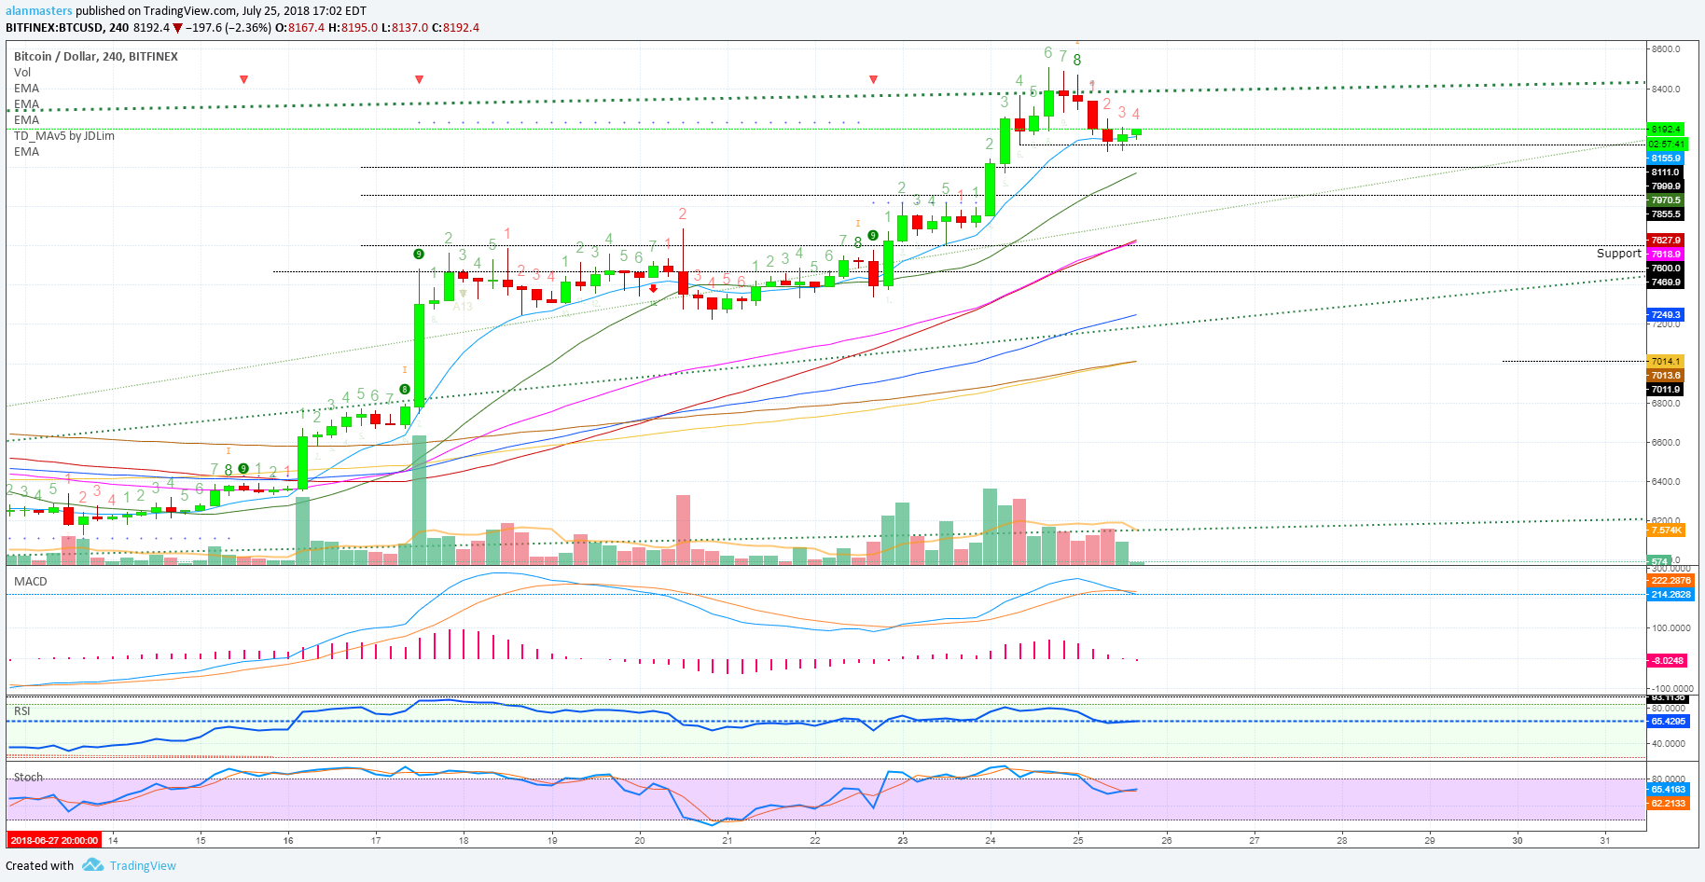Click the Stoch pane label
The image size is (1705, 882).
[x=28, y=778]
